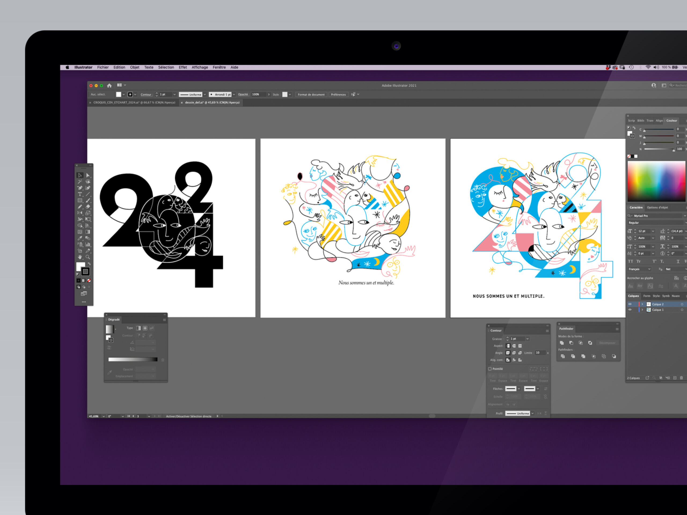687x515 pixels.
Task: Select the Free Transform tool
Action: click(88, 219)
